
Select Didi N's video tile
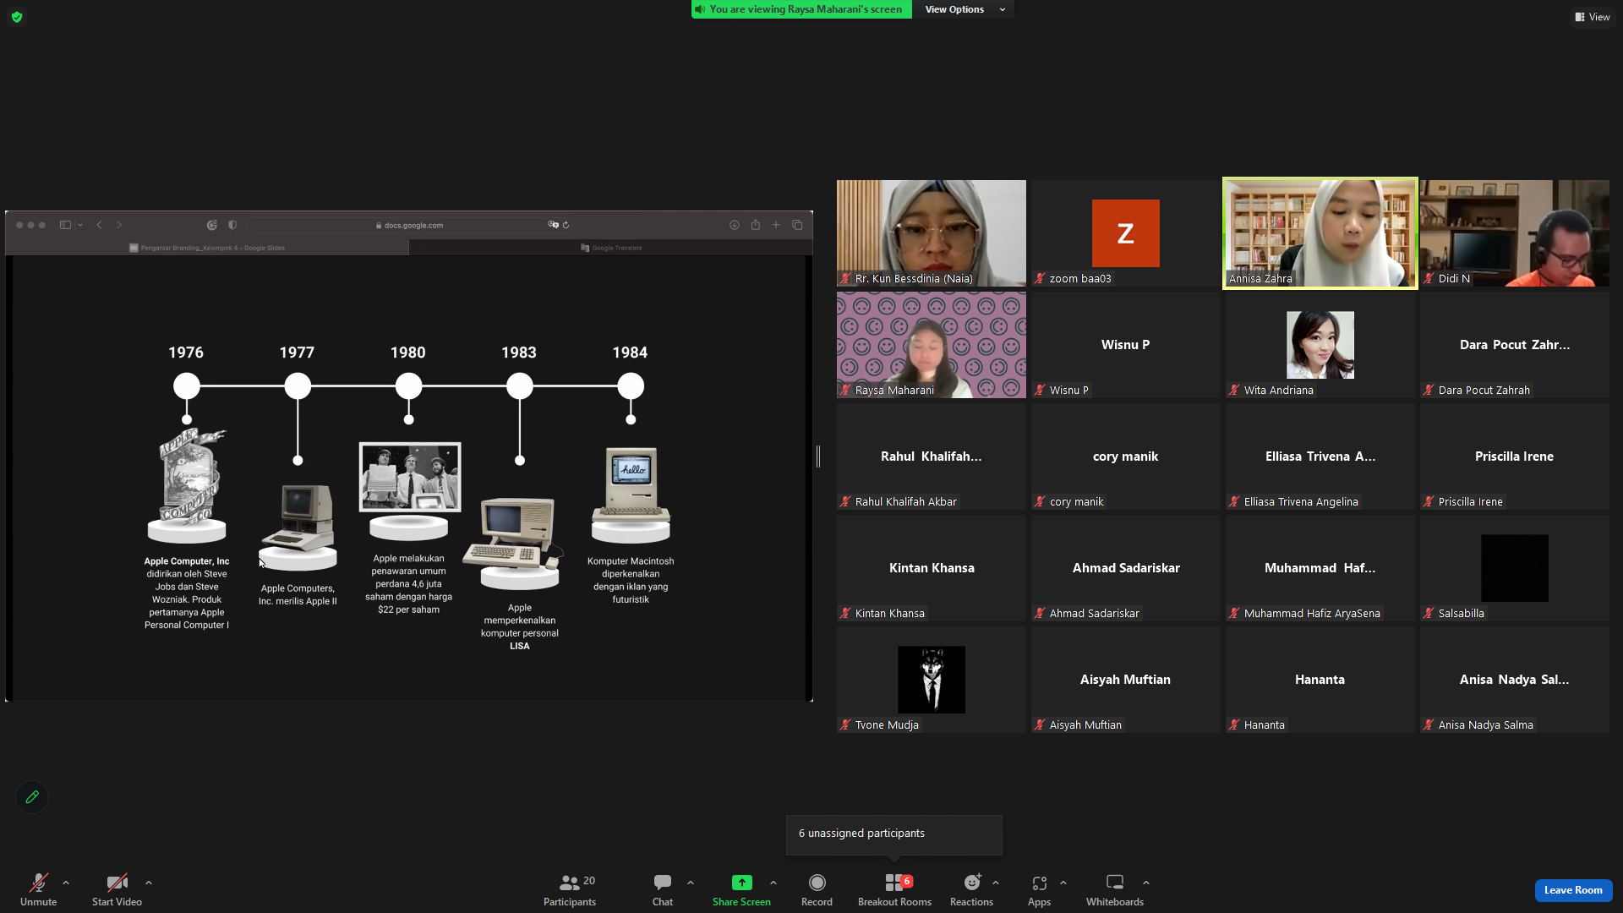pos(1515,233)
